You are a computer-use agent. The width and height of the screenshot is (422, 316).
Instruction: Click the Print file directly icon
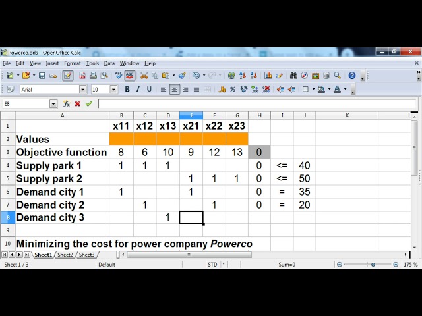coord(93,76)
